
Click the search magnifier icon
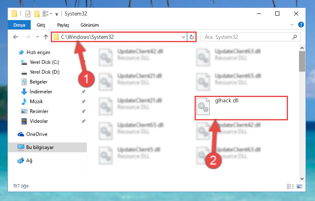coord(295,37)
